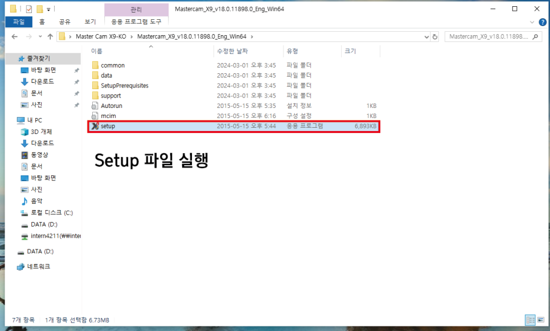Viewport: 550px width, 331px height.
Task: Expand chevron after last breadcrumb segment
Action: click(252, 36)
